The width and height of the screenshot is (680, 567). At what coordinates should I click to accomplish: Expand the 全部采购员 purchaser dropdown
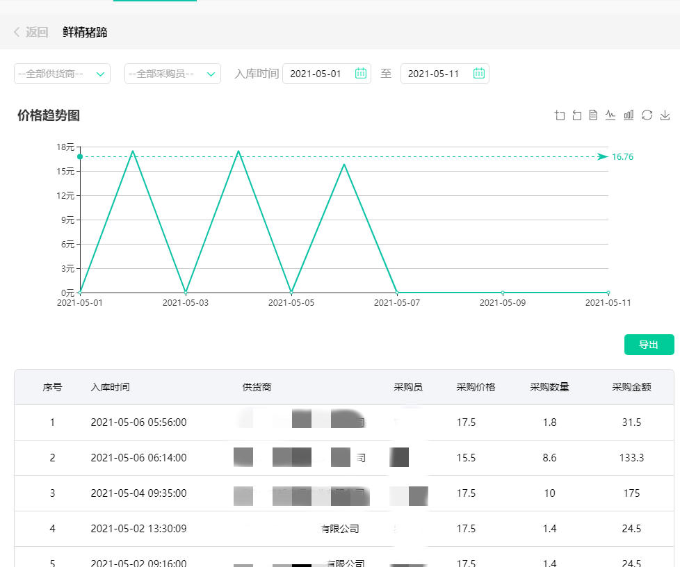point(172,74)
